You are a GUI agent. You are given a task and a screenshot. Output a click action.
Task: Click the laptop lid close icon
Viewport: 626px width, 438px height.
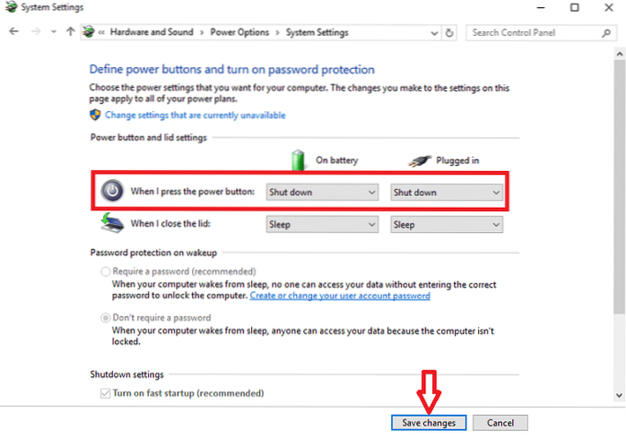tap(110, 224)
